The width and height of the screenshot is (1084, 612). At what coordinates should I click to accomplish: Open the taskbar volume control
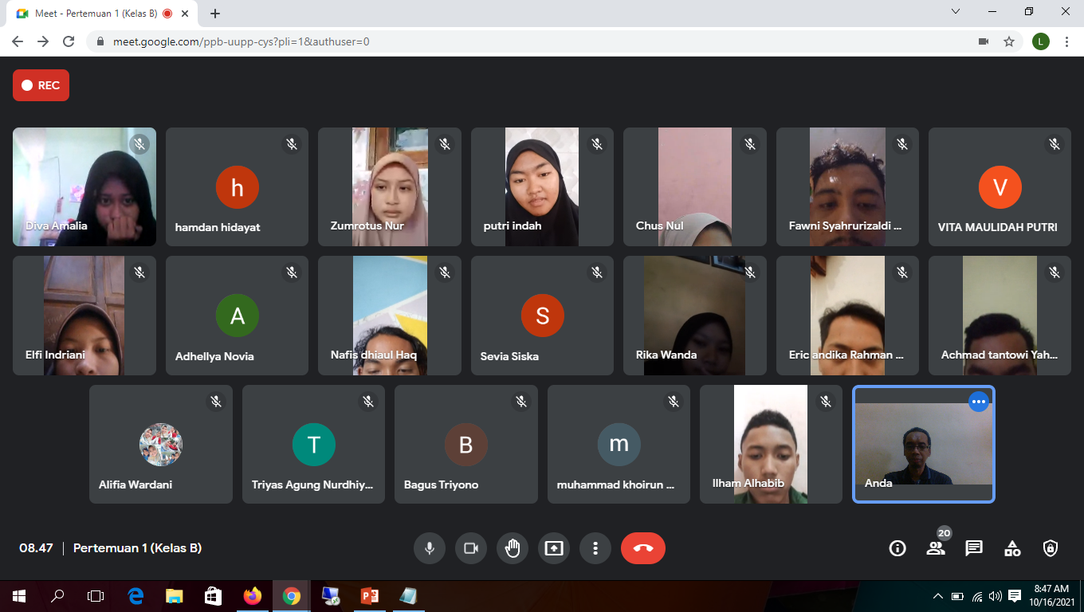tap(996, 595)
